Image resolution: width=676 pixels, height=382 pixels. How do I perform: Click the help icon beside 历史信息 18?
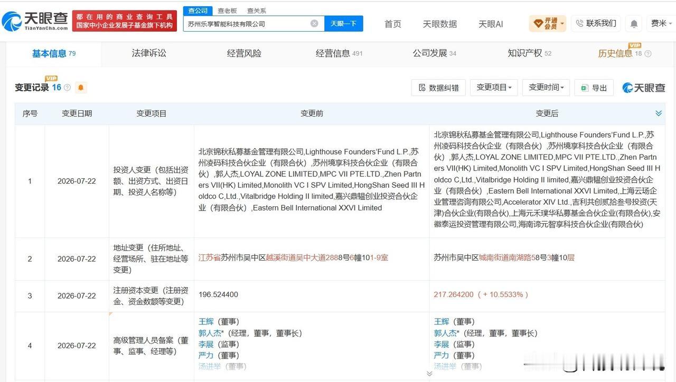pos(648,54)
